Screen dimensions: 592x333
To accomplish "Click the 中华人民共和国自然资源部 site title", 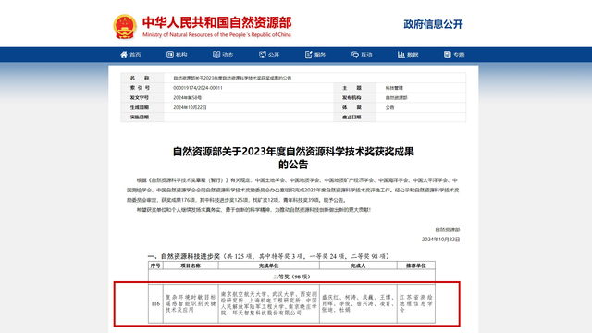I will pyautogui.click(x=216, y=22).
